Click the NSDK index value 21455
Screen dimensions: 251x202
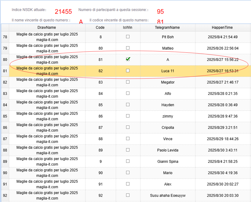[x=63, y=12]
